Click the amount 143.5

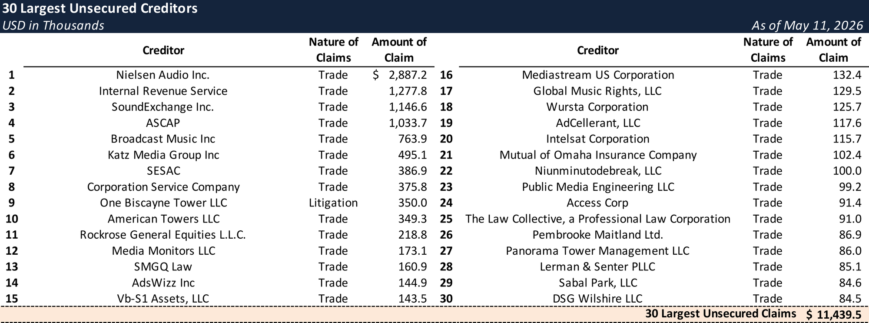point(412,299)
